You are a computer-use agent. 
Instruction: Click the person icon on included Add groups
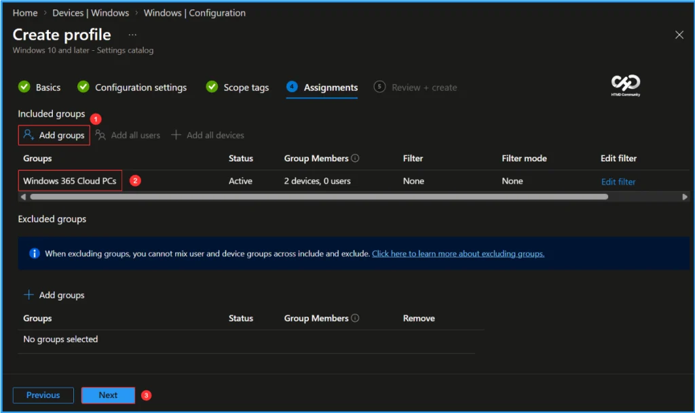[29, 134]
